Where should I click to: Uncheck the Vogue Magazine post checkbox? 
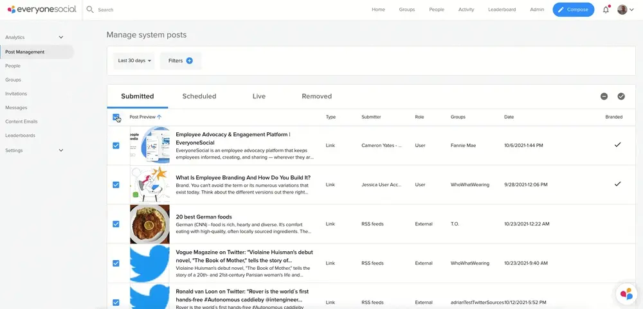(x=116, y=263)
